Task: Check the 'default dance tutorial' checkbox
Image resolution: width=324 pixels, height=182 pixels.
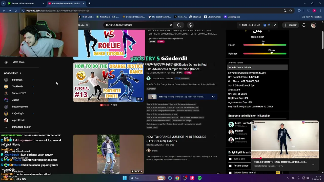Action: [230, 173]
